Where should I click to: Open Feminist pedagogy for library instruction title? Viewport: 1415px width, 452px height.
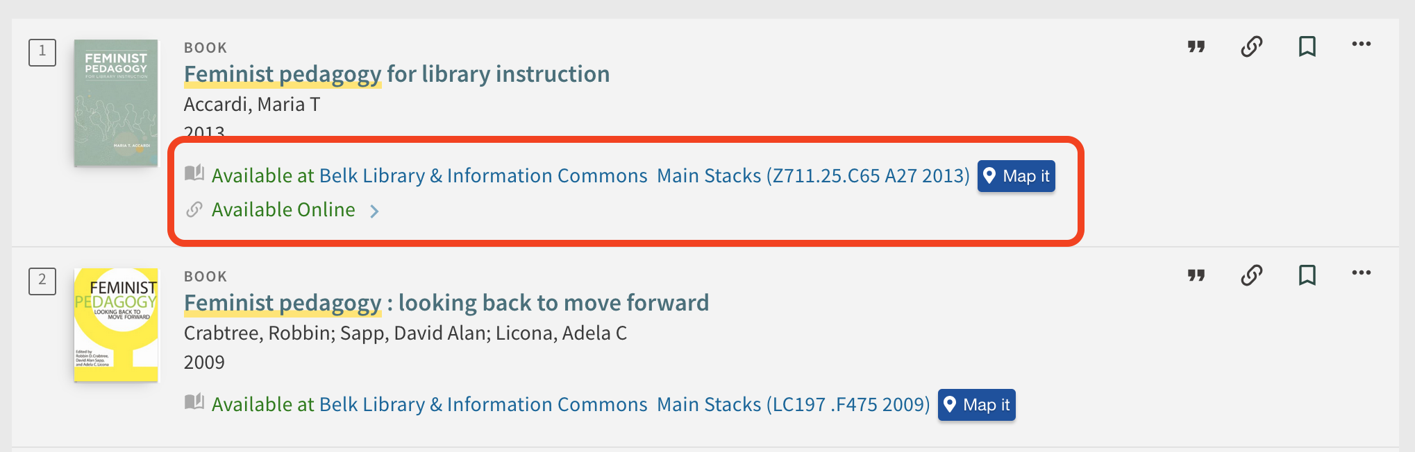pyautogui.click(x=396, y=74)
